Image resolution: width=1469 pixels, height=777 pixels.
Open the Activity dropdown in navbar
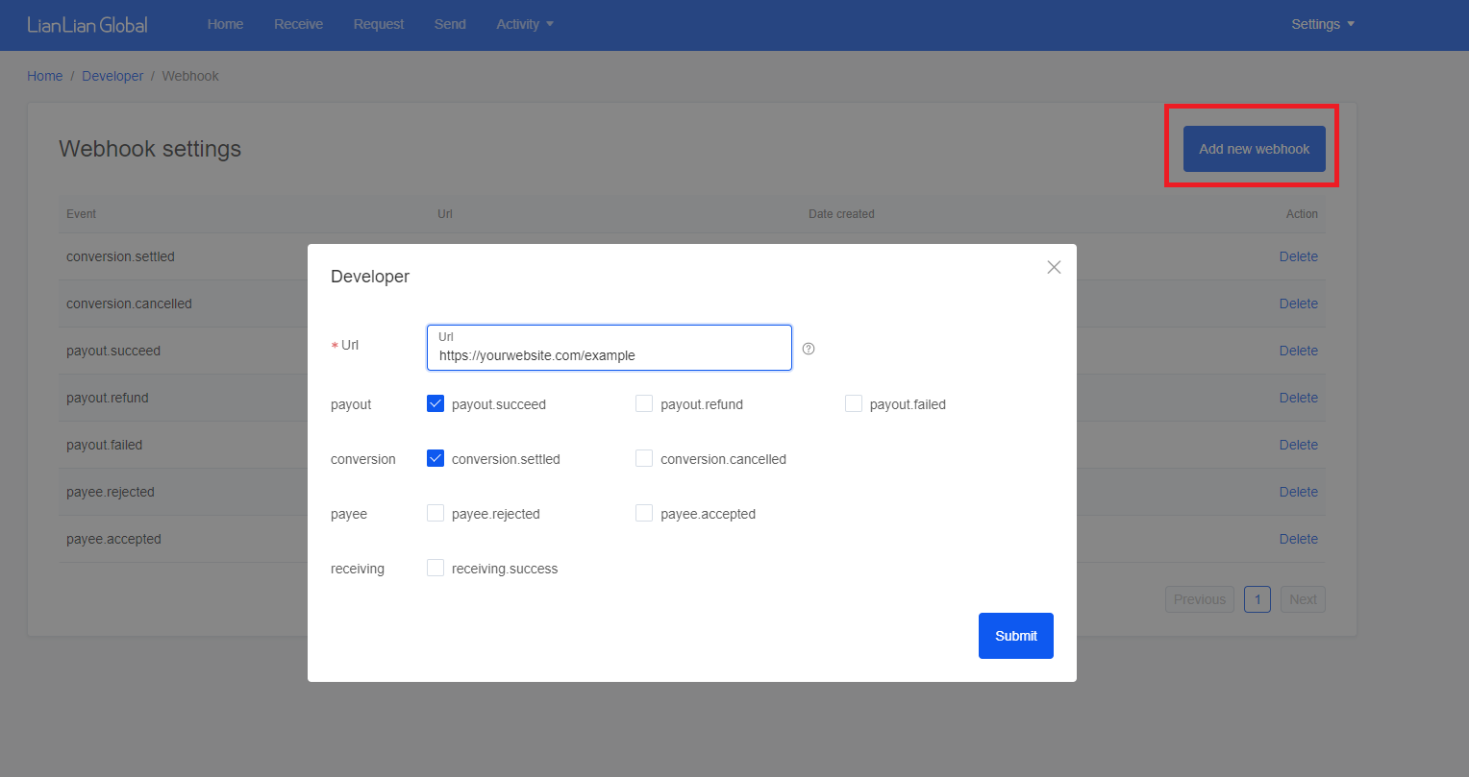524,24
